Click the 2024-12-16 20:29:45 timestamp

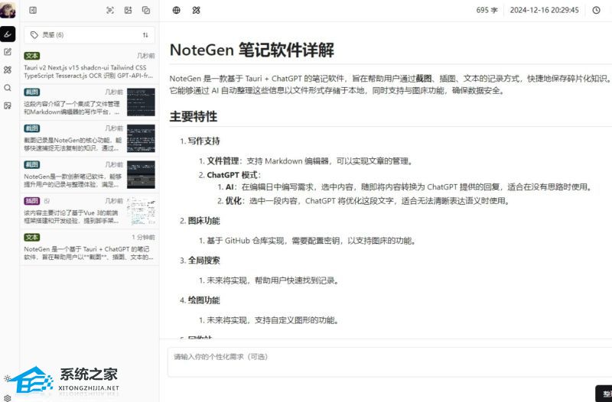click(x=544, y=10)
